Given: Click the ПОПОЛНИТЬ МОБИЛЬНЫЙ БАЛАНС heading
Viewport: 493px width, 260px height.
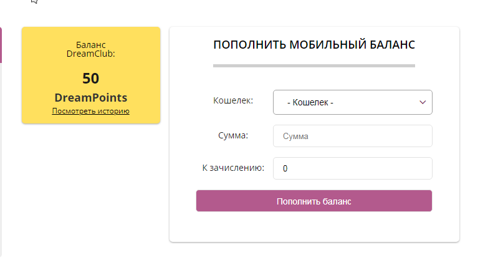Looking at the screenshot, I should coord(314,45).
